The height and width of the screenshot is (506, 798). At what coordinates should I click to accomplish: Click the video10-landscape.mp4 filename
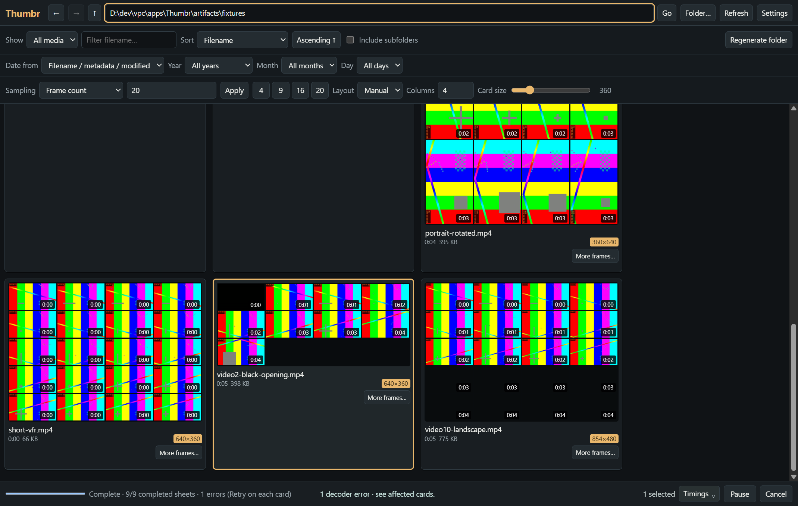463,429
